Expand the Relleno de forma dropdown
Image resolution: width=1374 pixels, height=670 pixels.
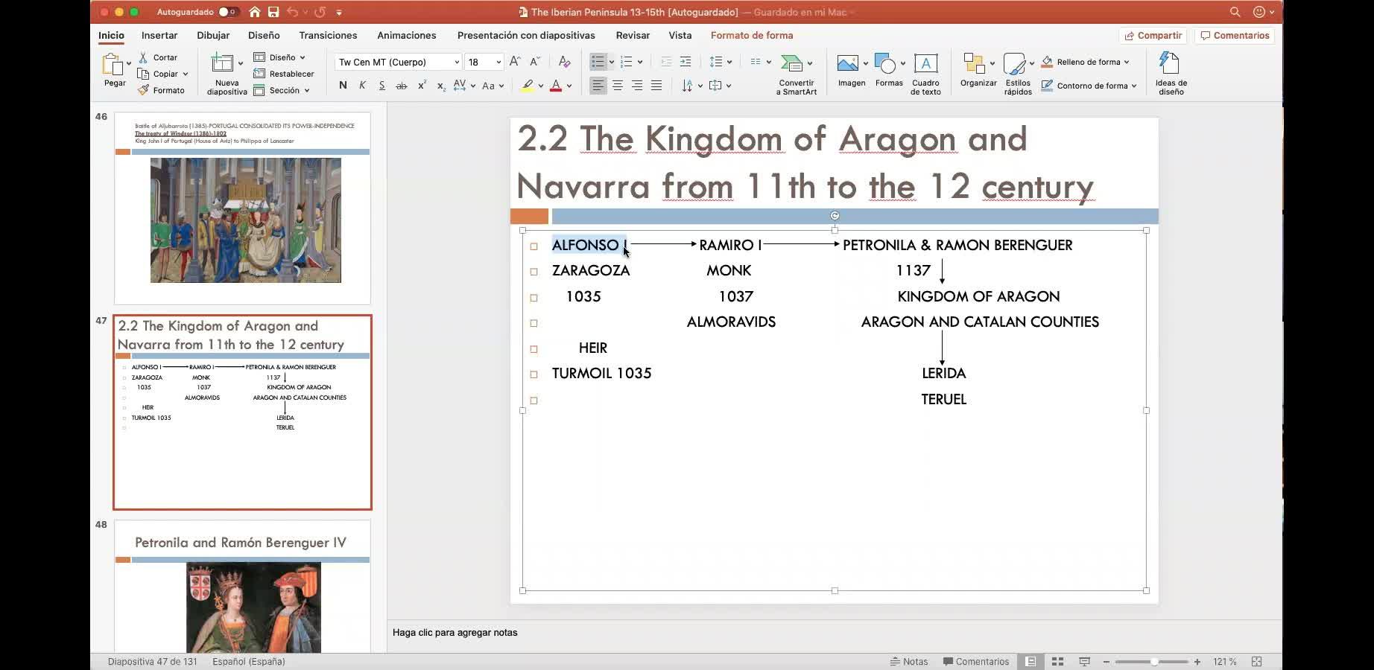point(1126,62)
